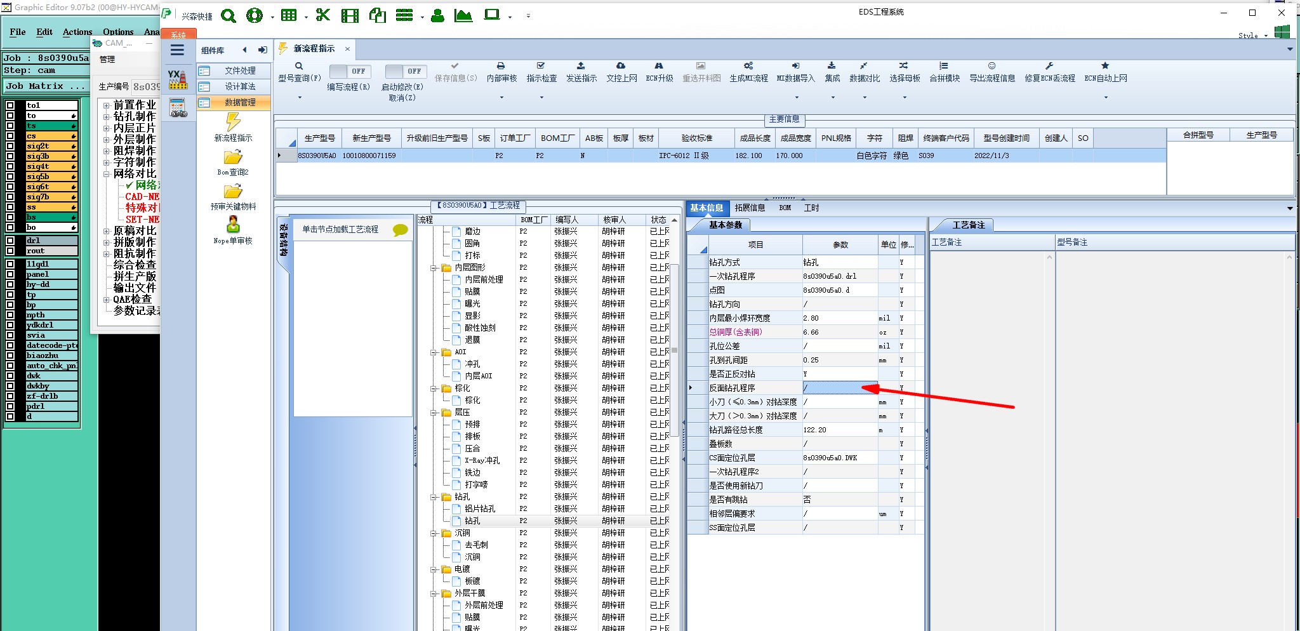Open the Style dropdown

(1252, 36)
